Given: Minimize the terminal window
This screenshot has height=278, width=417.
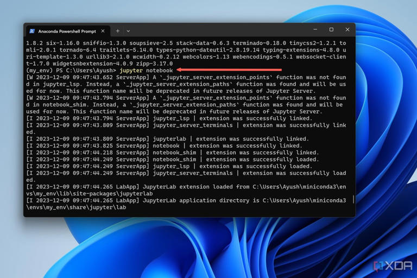Looking at the screenshot, I should tap(315, 29).
